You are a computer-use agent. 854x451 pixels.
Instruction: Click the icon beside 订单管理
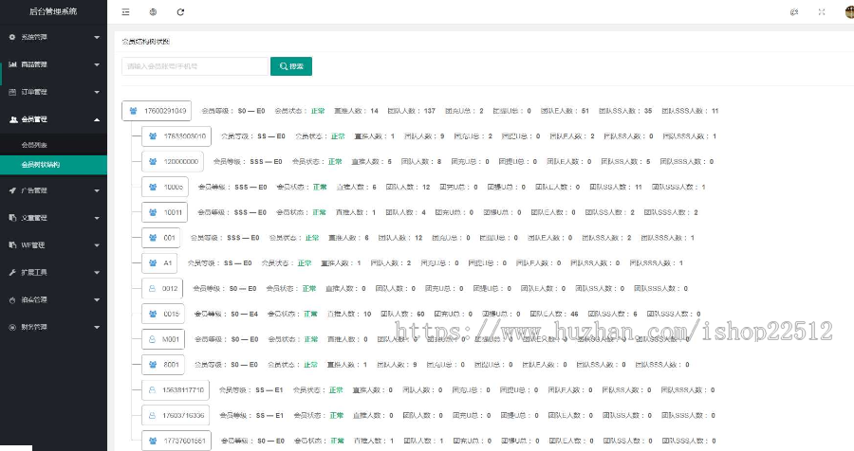pyautogui.click(x=12, y=92)
